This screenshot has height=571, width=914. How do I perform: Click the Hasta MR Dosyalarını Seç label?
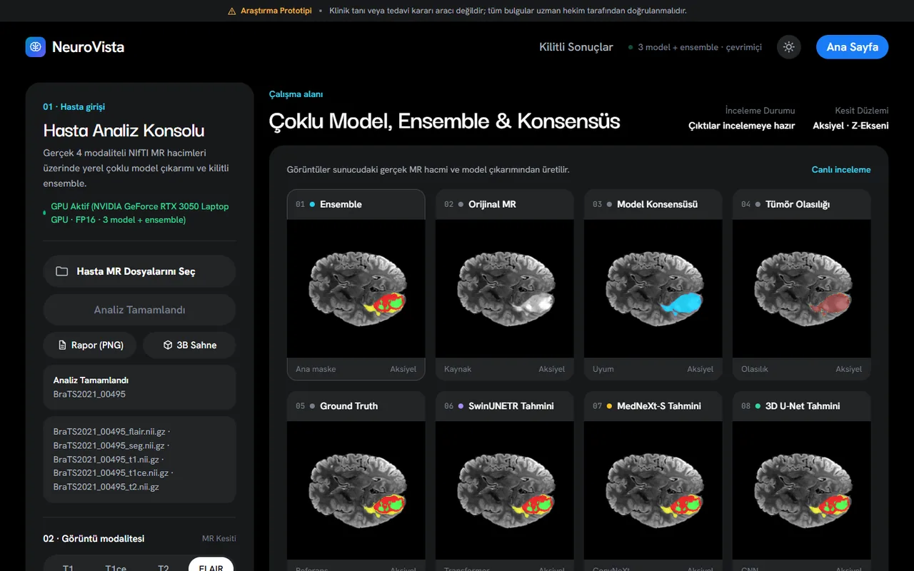(136, 271)
